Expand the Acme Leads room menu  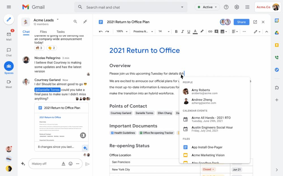click(x=58, y=20)
